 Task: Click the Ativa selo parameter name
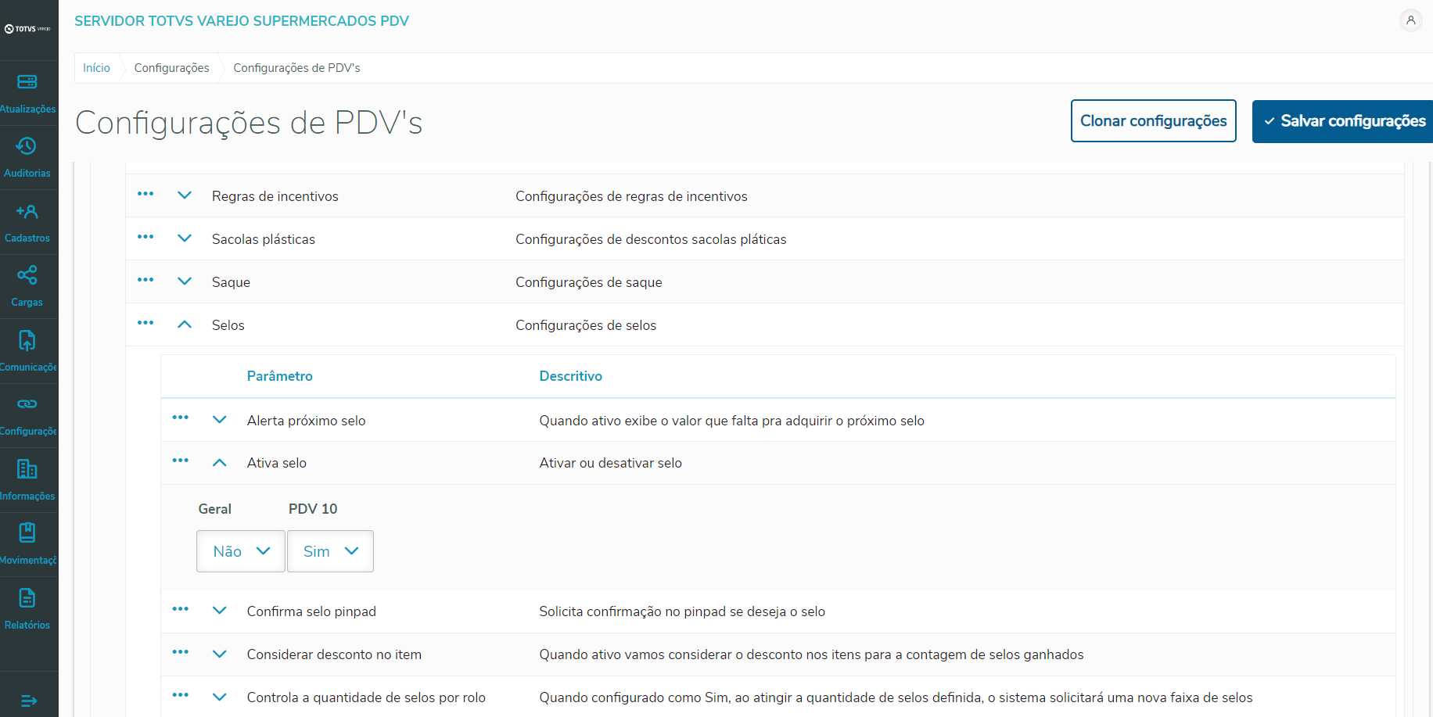click(x=277, y=463)
